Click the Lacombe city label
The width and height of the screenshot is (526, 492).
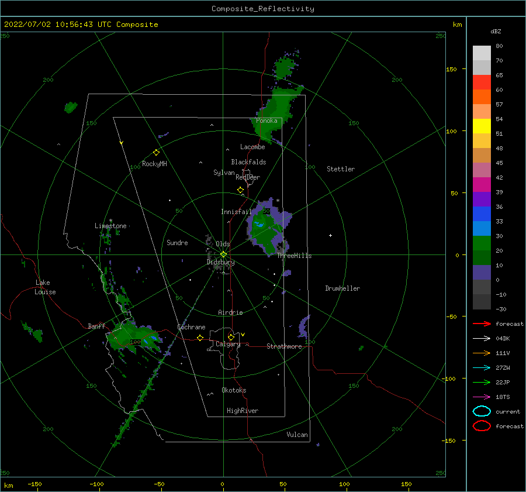coord(252,147)
